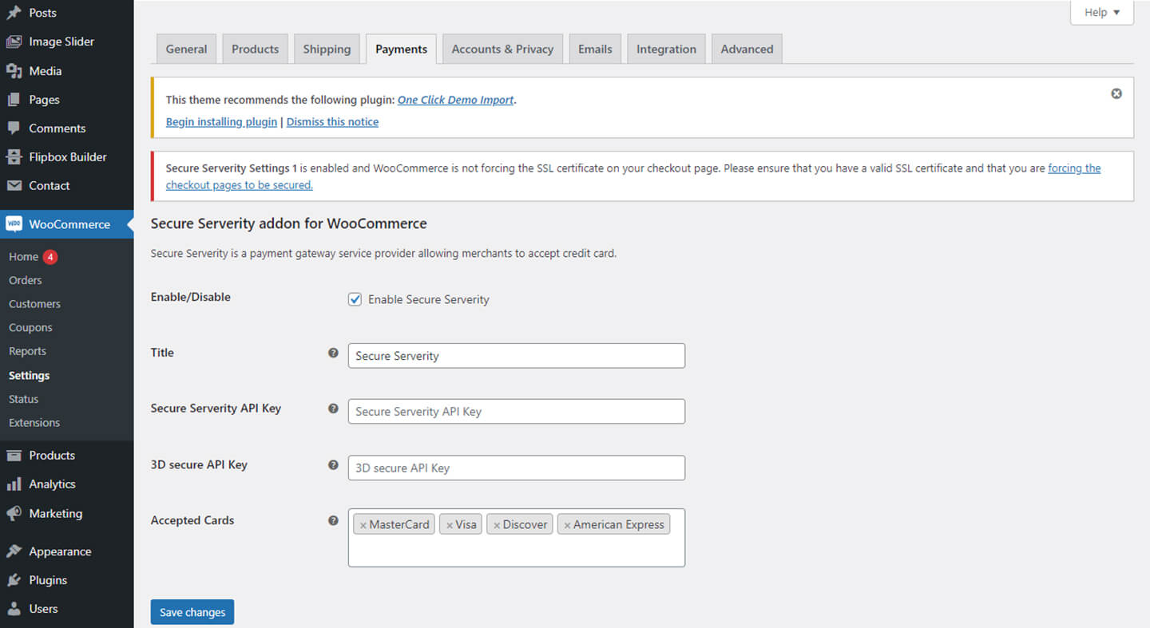Click the Users person icon
The height and width of the screenshot is (628, 1150).
tap(14, 609)
